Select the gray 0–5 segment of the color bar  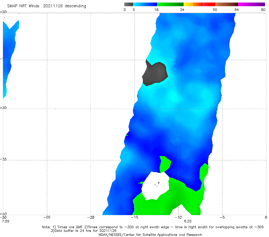pos(128,4)
